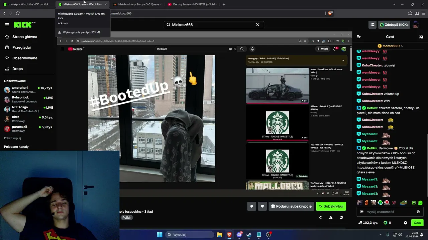Show hidden system tray icons
This screenshot has height=240, width=428.
(381, 235)
